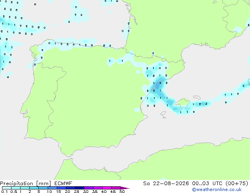Pick the 5–10 mm blue legend swatch
The width and height of the screenshot is (250, 193).
point(43,188)
